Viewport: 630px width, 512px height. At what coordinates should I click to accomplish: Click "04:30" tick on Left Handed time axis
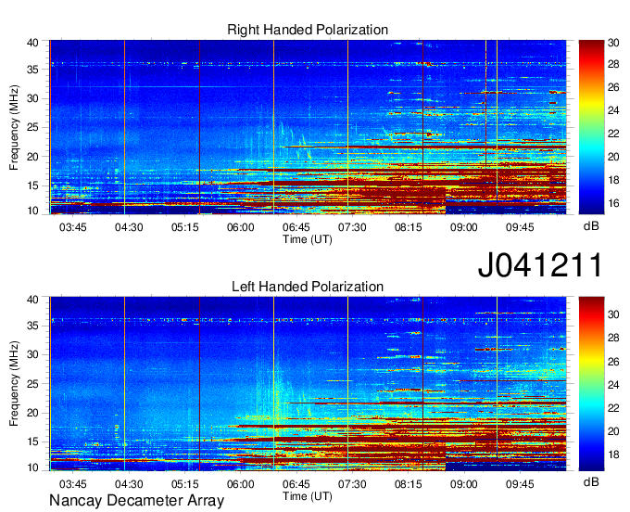click(129, 484)
